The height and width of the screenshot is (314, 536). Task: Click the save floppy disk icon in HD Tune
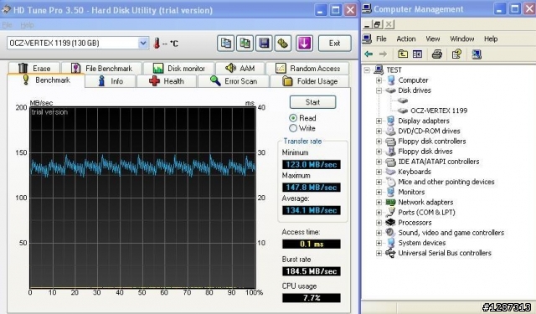click(x=264, y=44)
